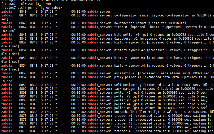
Task: Click the 'ps -ef |grep zabbix' command text
Action: click(x=45, y=8)
